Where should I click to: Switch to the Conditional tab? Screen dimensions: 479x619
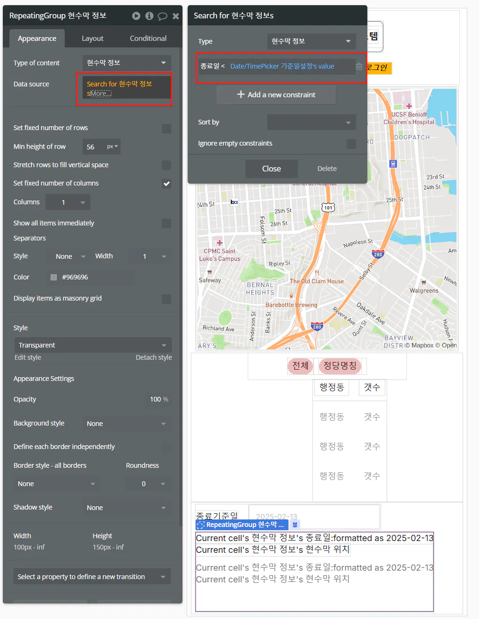(x=147, y=38)
